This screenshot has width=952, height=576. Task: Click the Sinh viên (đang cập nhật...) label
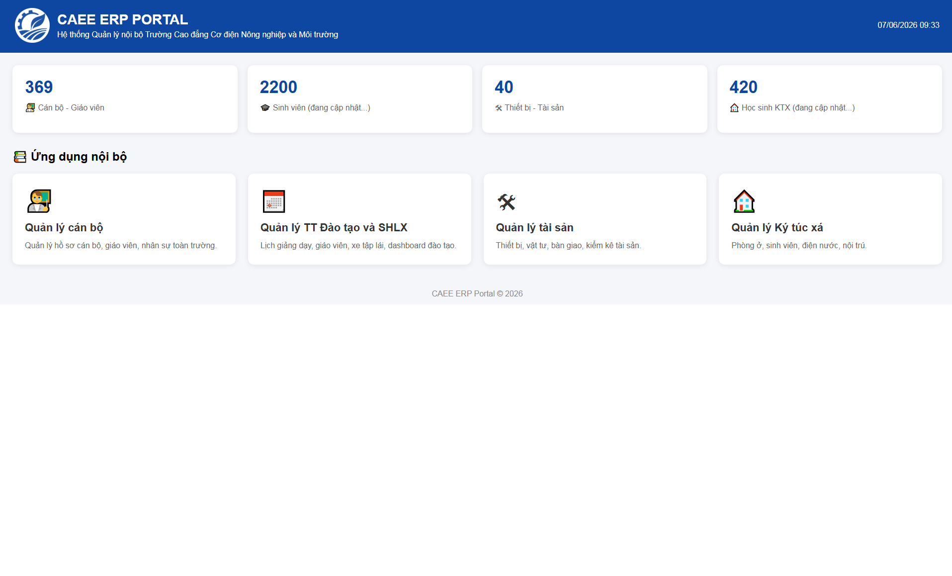pos(322,108)
